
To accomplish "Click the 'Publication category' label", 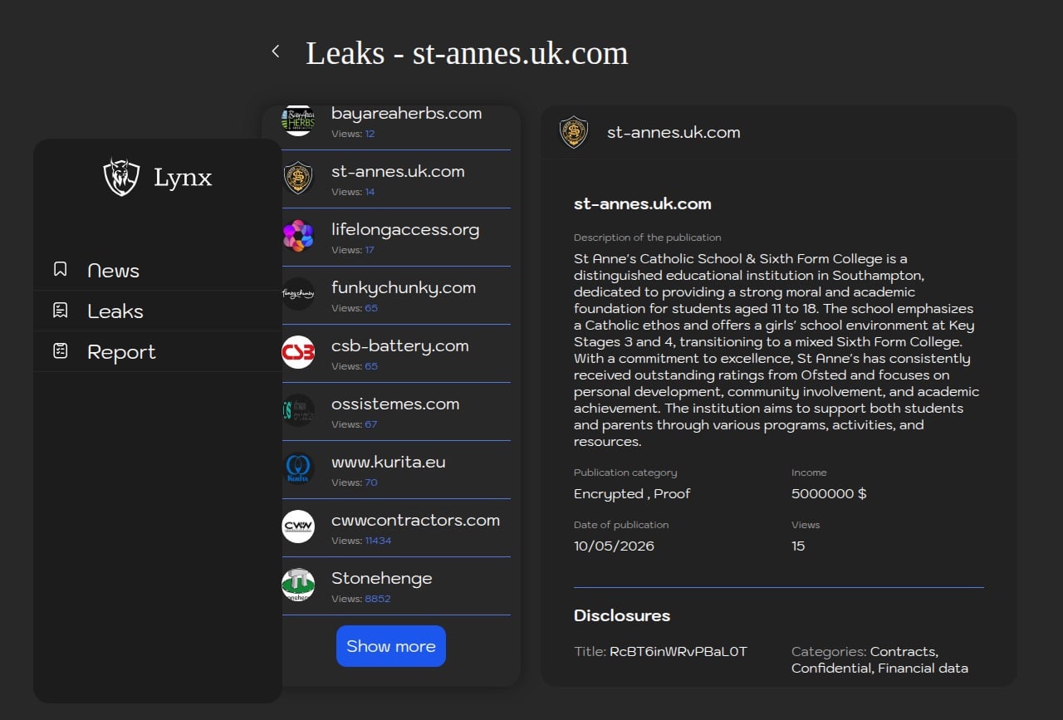I will (625, 472).
